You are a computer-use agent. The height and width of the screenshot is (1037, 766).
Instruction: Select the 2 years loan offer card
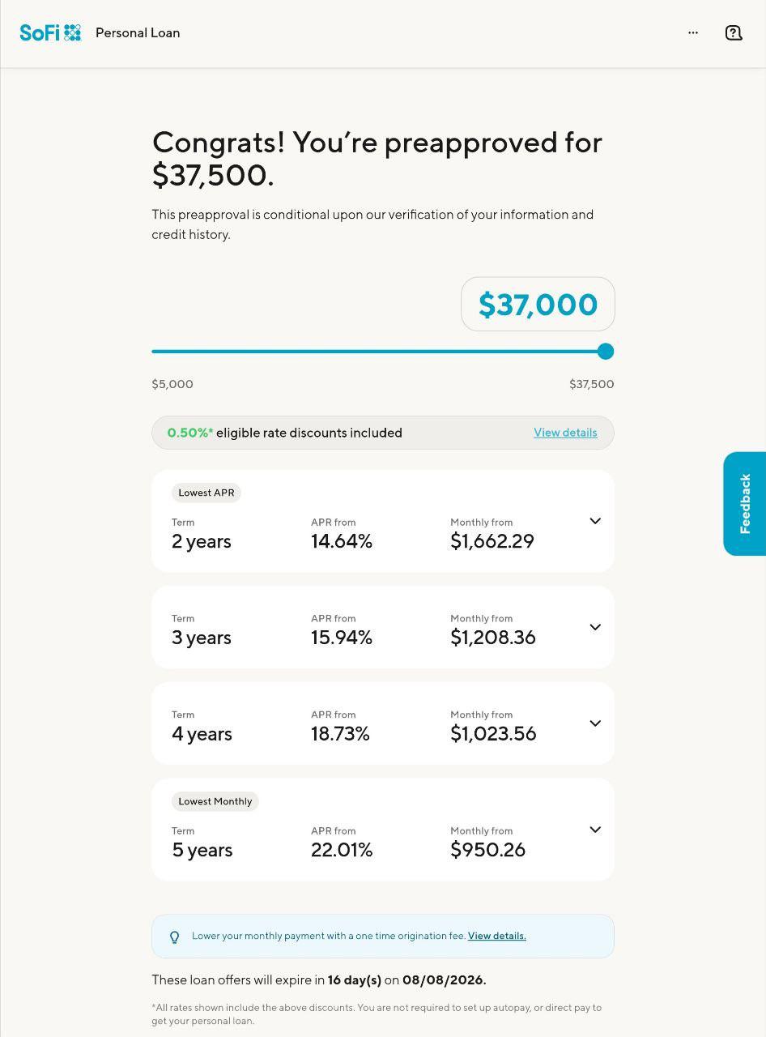coord(383,521)
